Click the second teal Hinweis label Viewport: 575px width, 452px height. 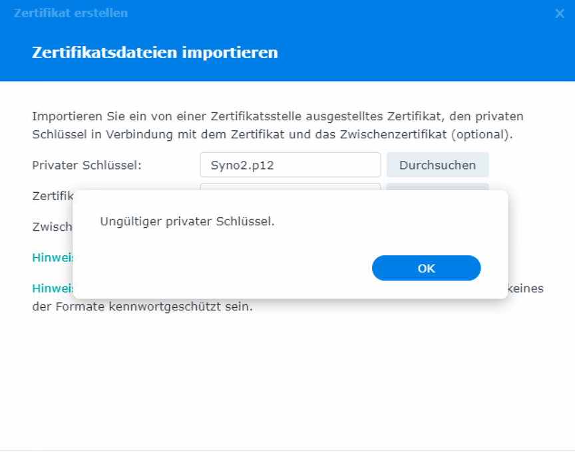[x=52, y=288]
